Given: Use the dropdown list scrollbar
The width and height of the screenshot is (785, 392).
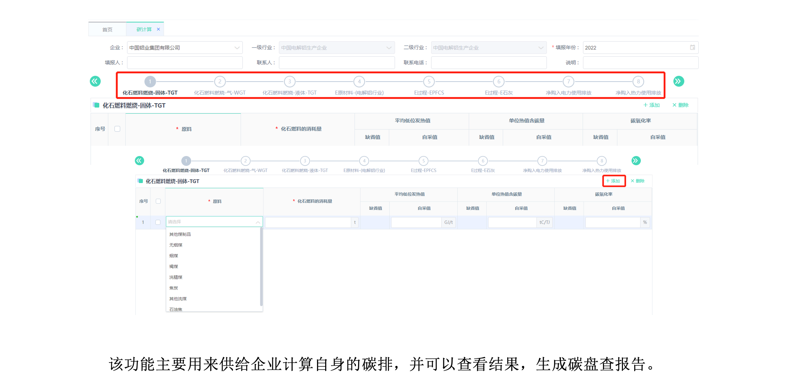Looking at the screenshot, I should click(x=261, y=267).
